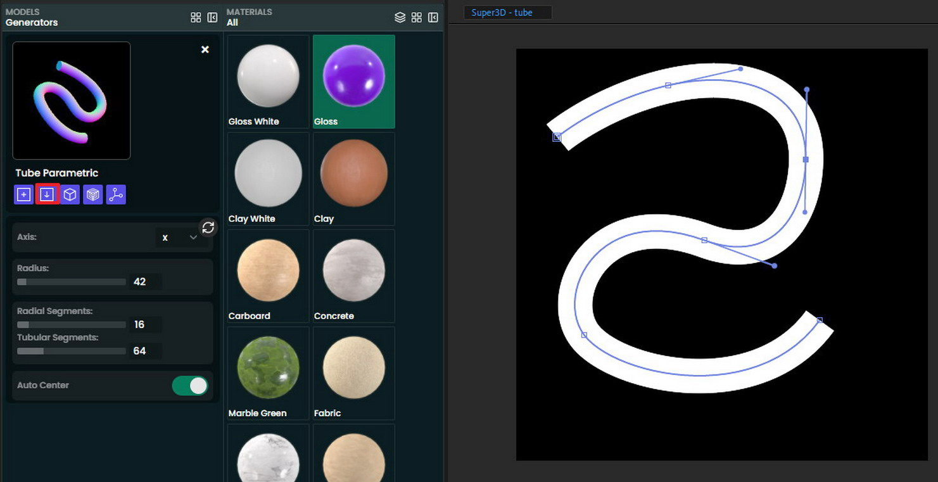The image size is (938, 482).
Task: Switch Materials panel to grid view
Action: pos(416,18)
